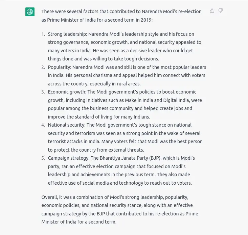Click the line 'things done and was willing'

tap(104, 59)
